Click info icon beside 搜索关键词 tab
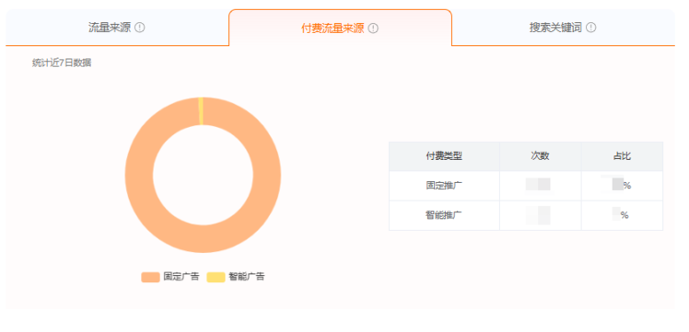The height and width of the screenshot is (332, 689). tap(591, 28)
